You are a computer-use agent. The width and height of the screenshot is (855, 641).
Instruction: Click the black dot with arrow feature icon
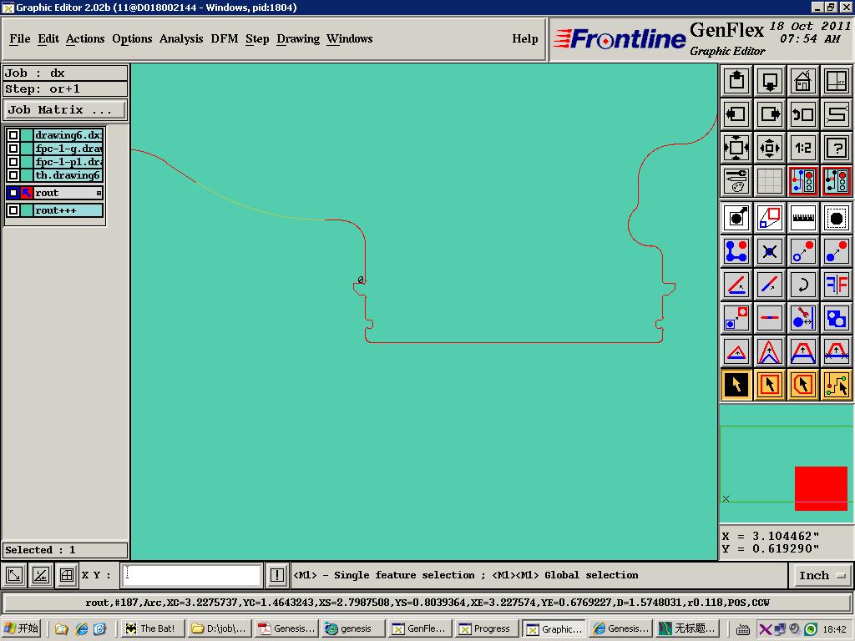(736, 219)
